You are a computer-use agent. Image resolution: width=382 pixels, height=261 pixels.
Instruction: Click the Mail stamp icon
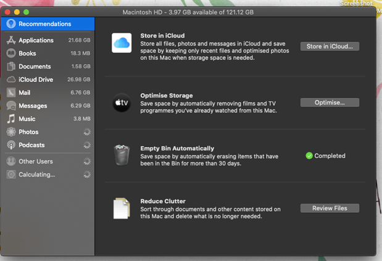point(11,93)
